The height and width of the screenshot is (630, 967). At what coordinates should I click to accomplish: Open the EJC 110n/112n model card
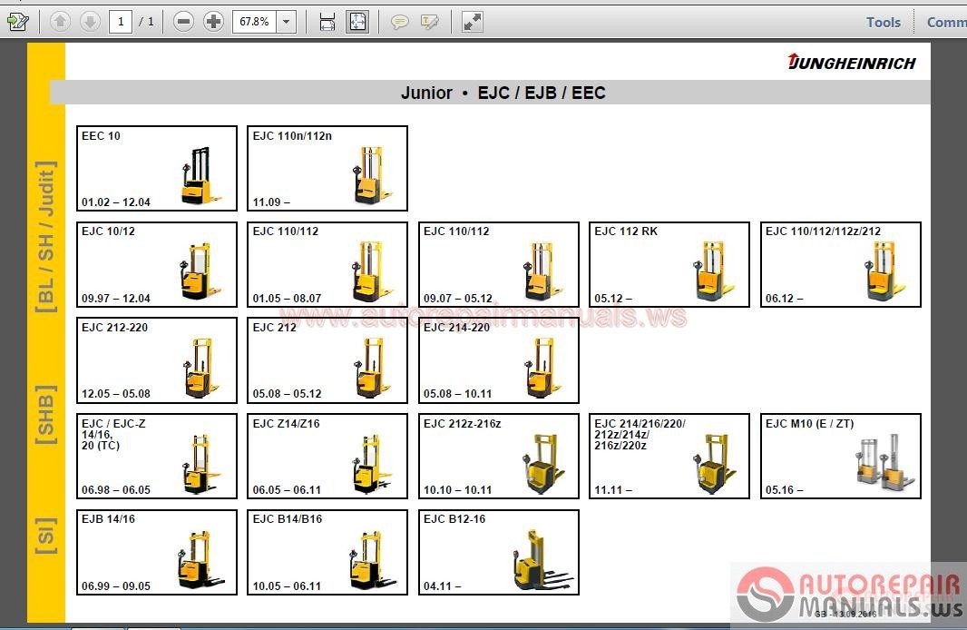coord(327,169)
